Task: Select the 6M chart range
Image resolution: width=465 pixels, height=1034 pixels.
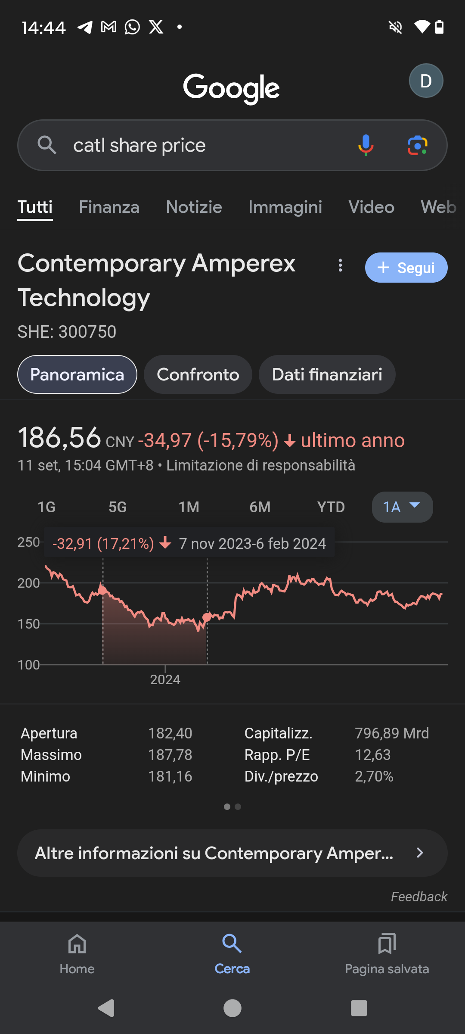Action: [x=260, y=507]
